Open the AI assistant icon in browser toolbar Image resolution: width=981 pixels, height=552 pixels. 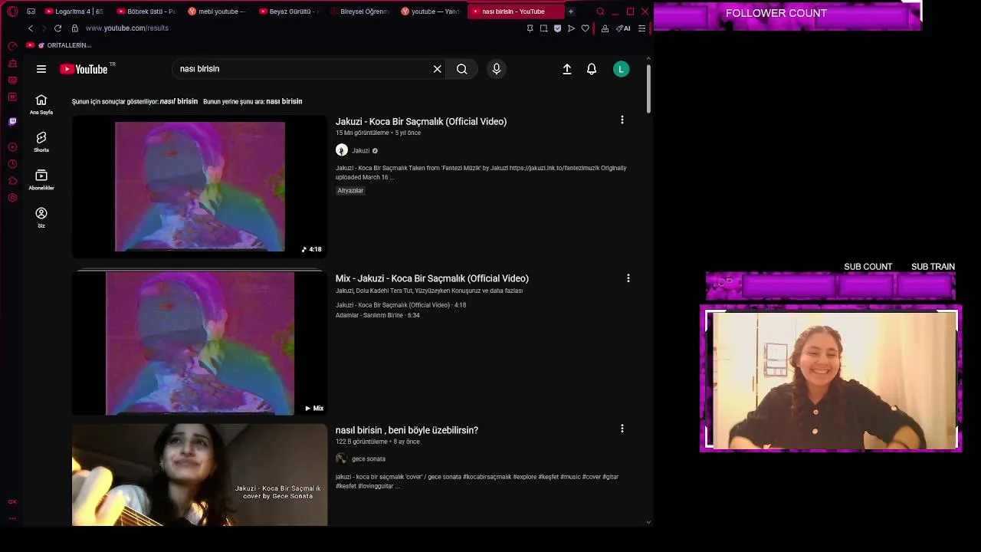(x=623, y=28)
